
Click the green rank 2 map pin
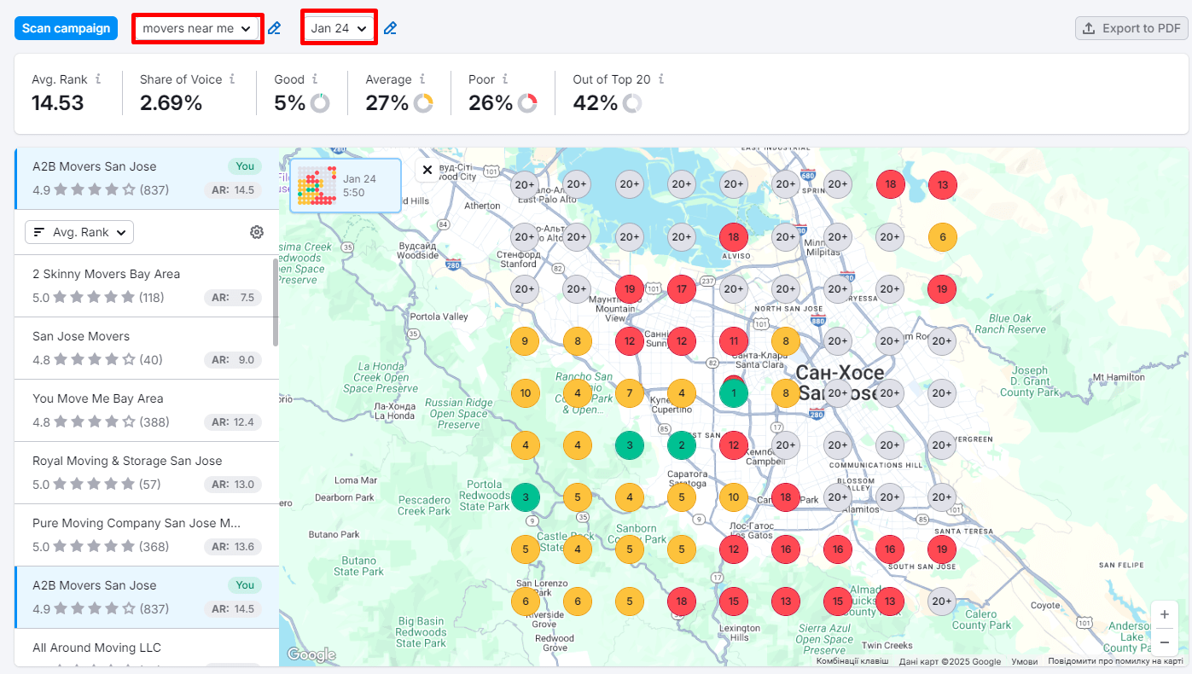681,444
